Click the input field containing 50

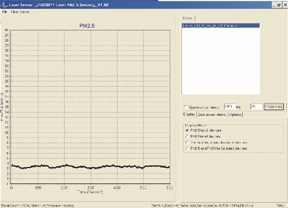pos(256,106)
